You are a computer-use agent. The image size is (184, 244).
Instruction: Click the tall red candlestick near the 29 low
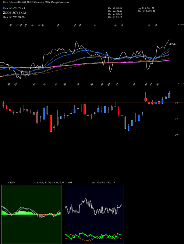(x=51, y=123)
